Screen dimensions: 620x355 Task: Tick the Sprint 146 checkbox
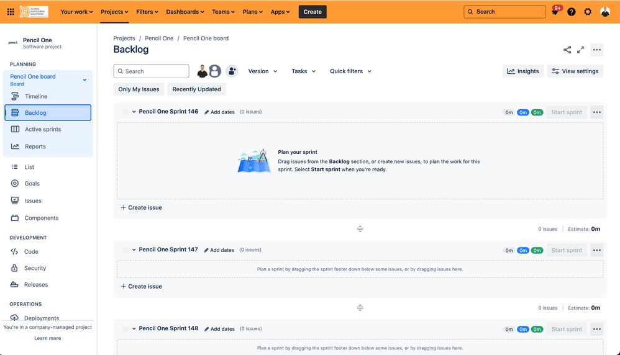point(125,112)
